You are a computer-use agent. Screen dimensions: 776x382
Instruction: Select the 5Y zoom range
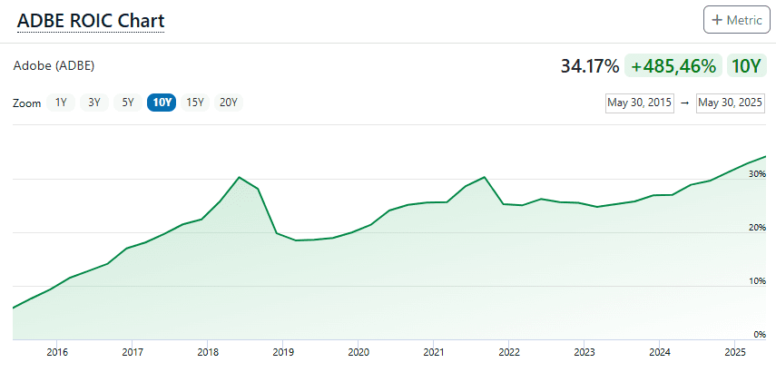click(x=128, y=103)
